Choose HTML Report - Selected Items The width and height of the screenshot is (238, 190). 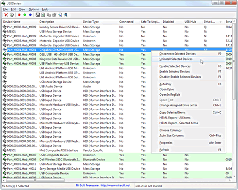point(189,123)
